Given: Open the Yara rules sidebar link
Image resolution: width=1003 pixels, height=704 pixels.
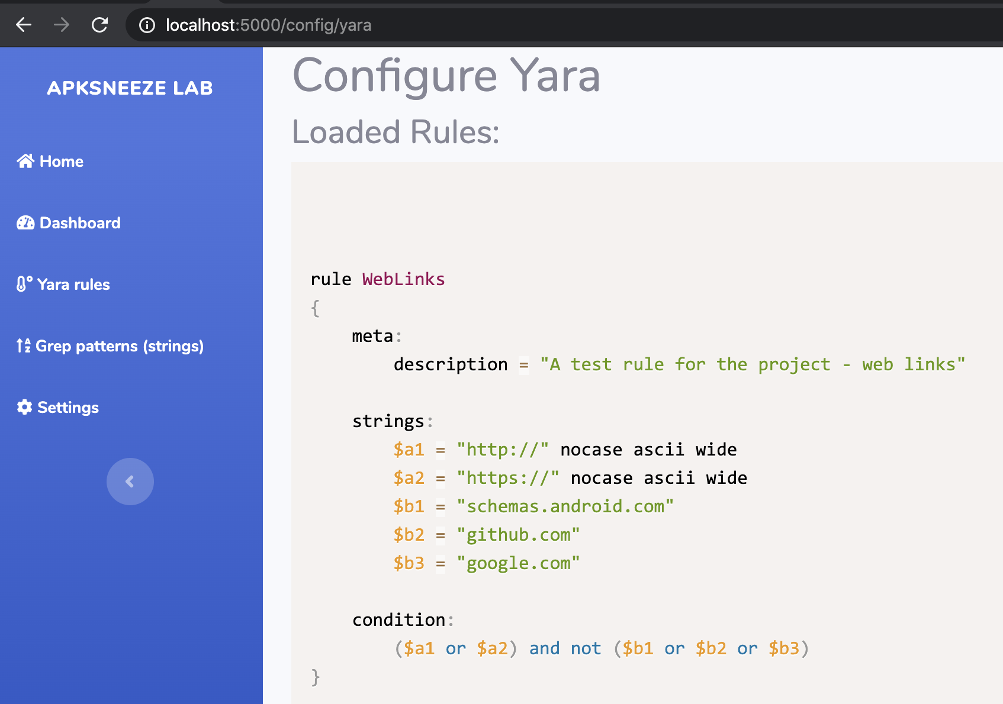Looking at the screenshot, I should (x=63, y=284).
